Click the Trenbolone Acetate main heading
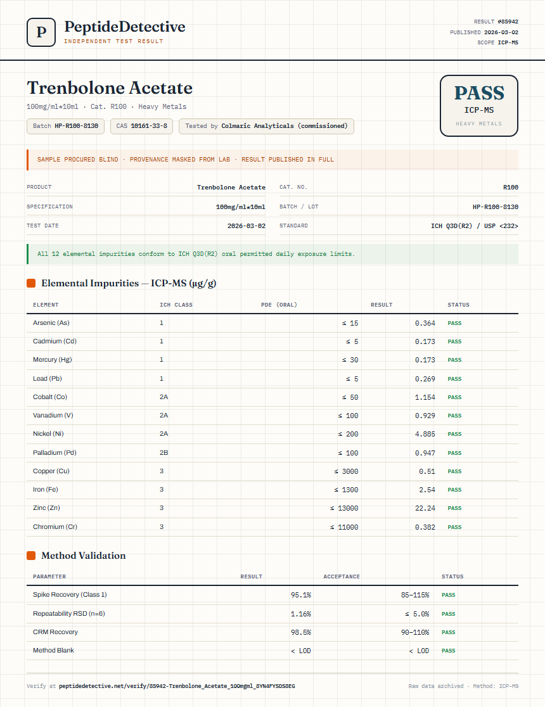The image size is (545, 707). (x=110, y=88)
